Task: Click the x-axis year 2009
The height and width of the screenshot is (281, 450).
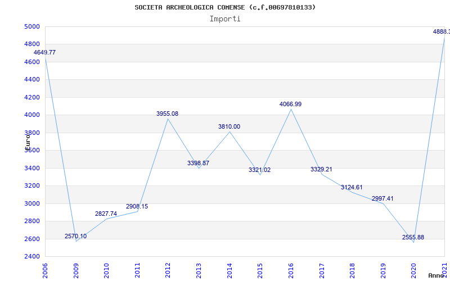Action: click(x=76, y=270)
